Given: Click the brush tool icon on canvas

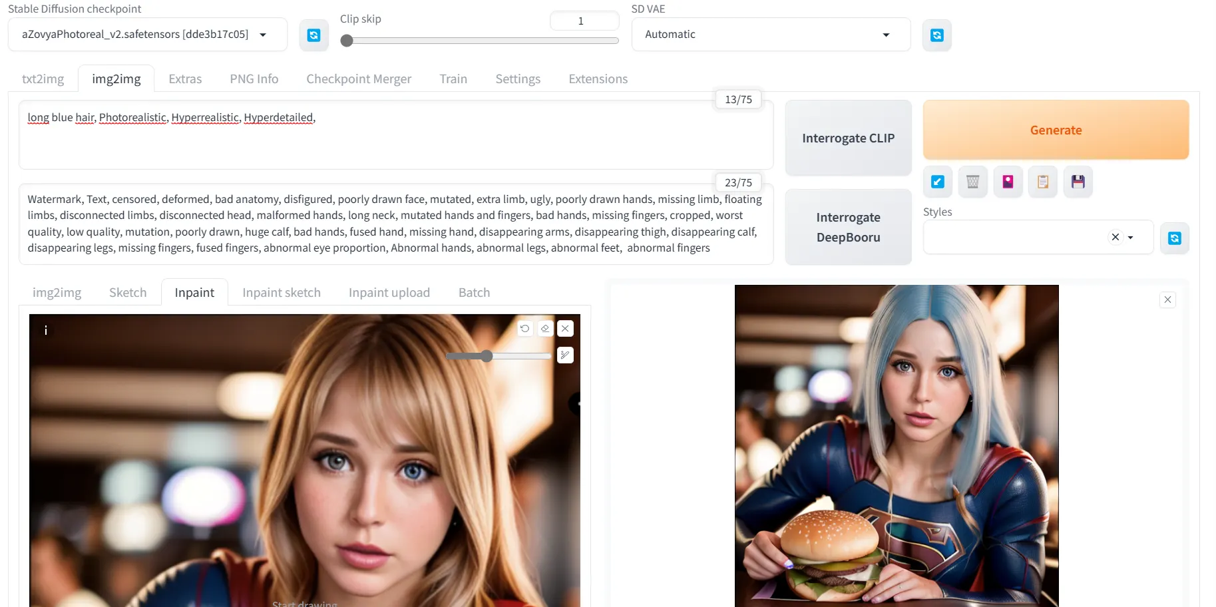Looking at the screenshot, I should (565, 355).
